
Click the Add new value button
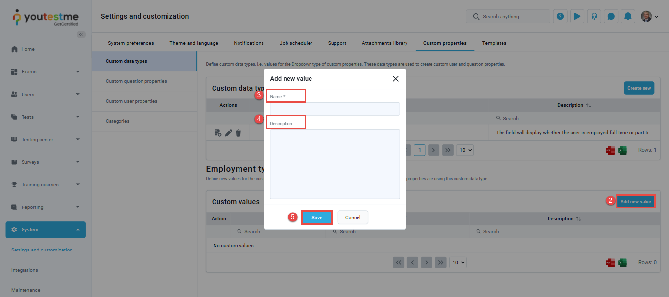point(636,202)
